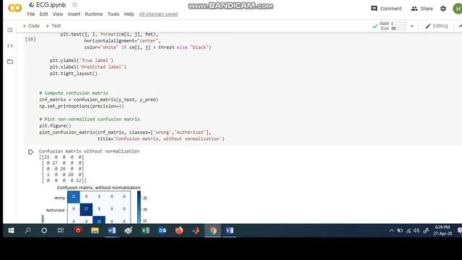This screenshot has height=260, width=462.
Task: Add a new Code cell
Action: click(31, 26)
